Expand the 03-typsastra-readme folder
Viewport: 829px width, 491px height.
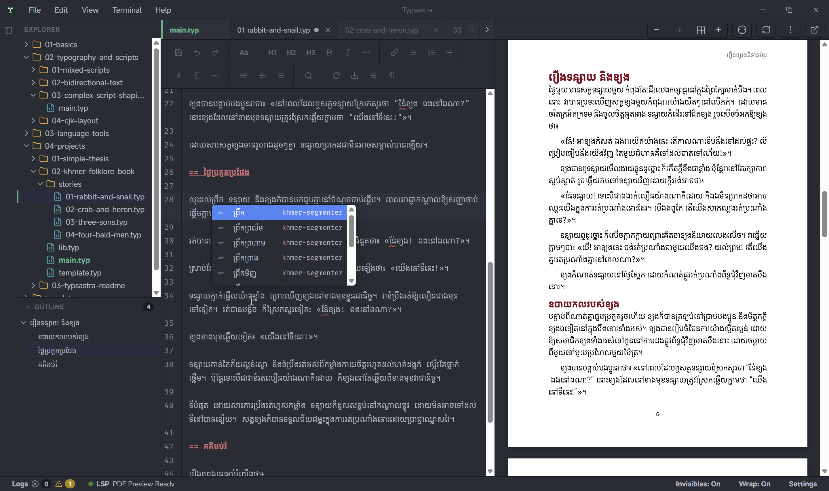(x=33, y=285)
